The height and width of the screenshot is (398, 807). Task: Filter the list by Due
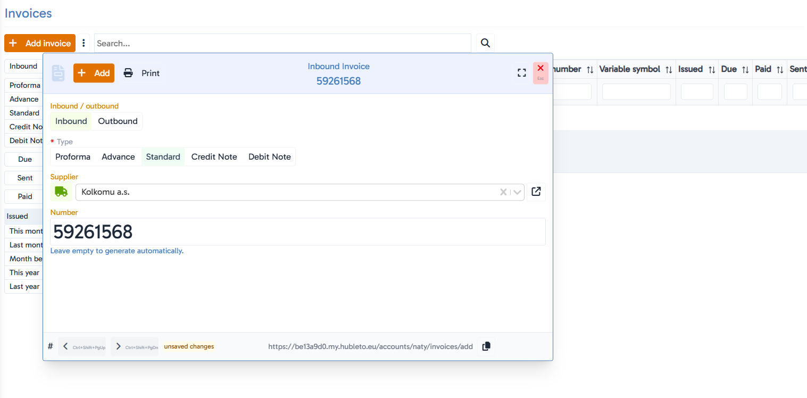24,159
